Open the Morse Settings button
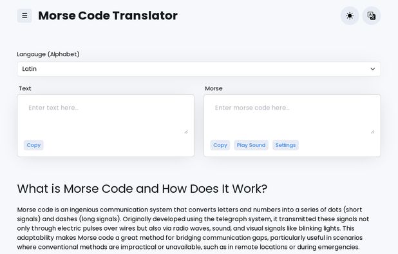This screenshot has height=254, width=398. tap(285, 145)
